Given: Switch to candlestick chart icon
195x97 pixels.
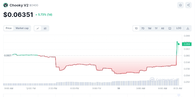Looking at the screenshot, I should coord(45,28).
